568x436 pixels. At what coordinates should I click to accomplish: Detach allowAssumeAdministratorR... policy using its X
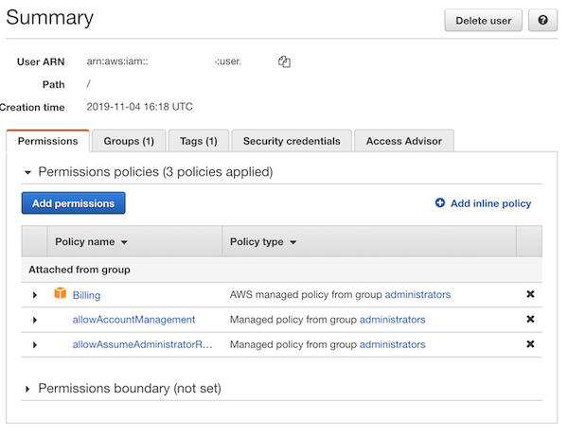coord(530,344)
